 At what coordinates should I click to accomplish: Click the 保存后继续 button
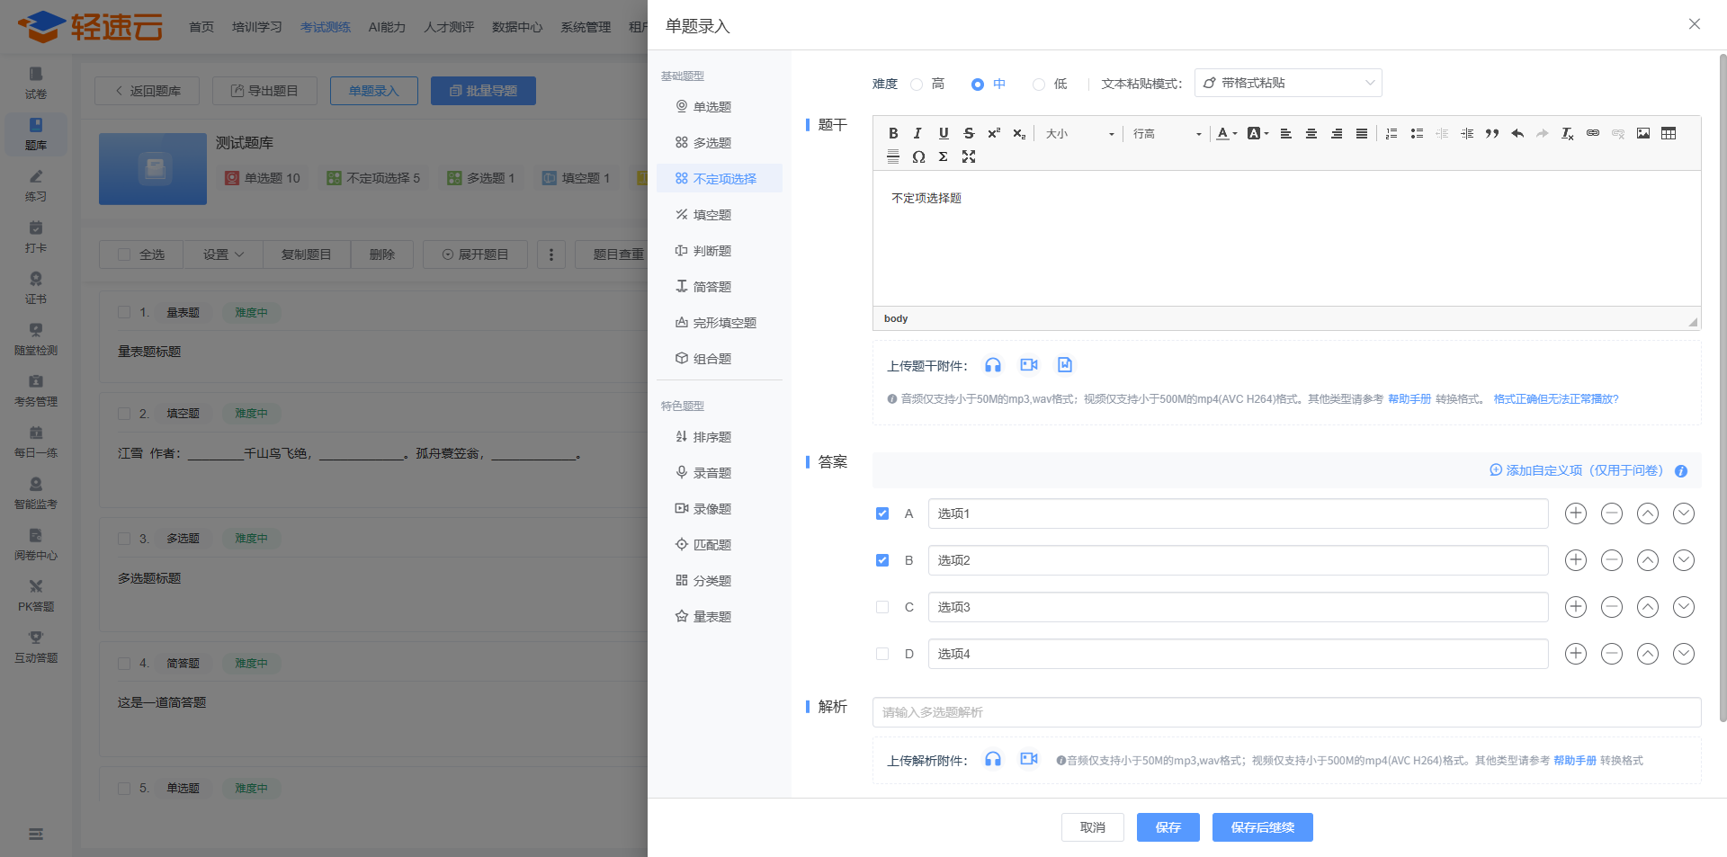(x=1262, y=827)
